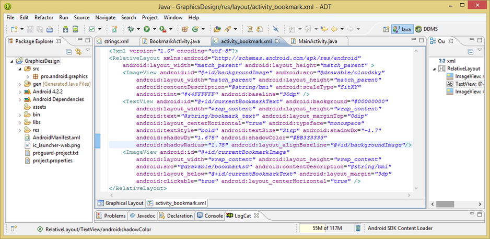490x239 pixels.
Task: Click the New Java Package icon
Action: 185,29
